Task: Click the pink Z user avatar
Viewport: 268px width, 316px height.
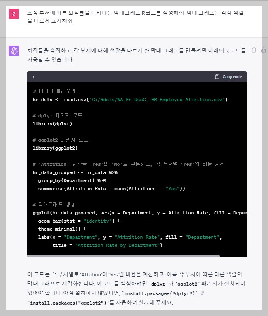Action: (x=14, y=14)
